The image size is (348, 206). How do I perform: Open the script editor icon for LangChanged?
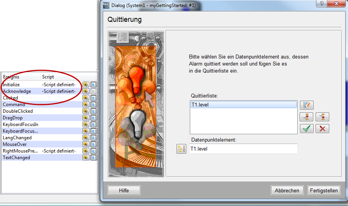[94, 138]
